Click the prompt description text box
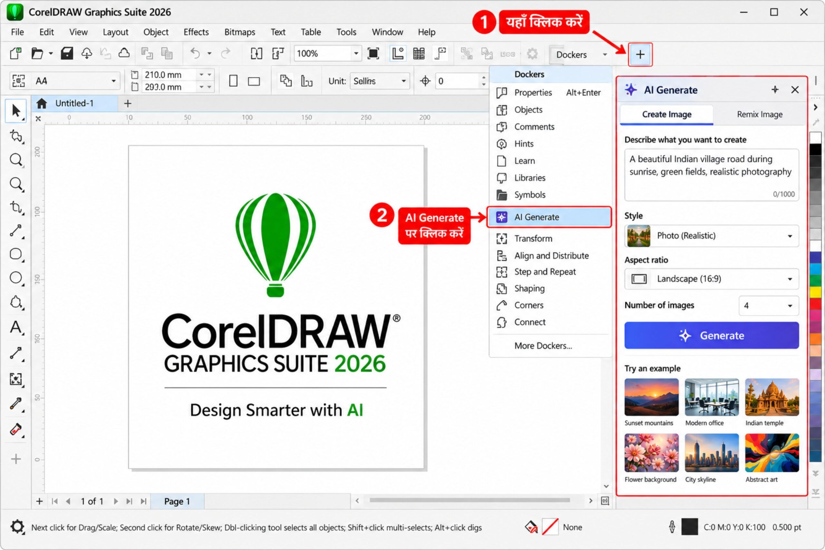The image size is (825, 550). point(711,175)
